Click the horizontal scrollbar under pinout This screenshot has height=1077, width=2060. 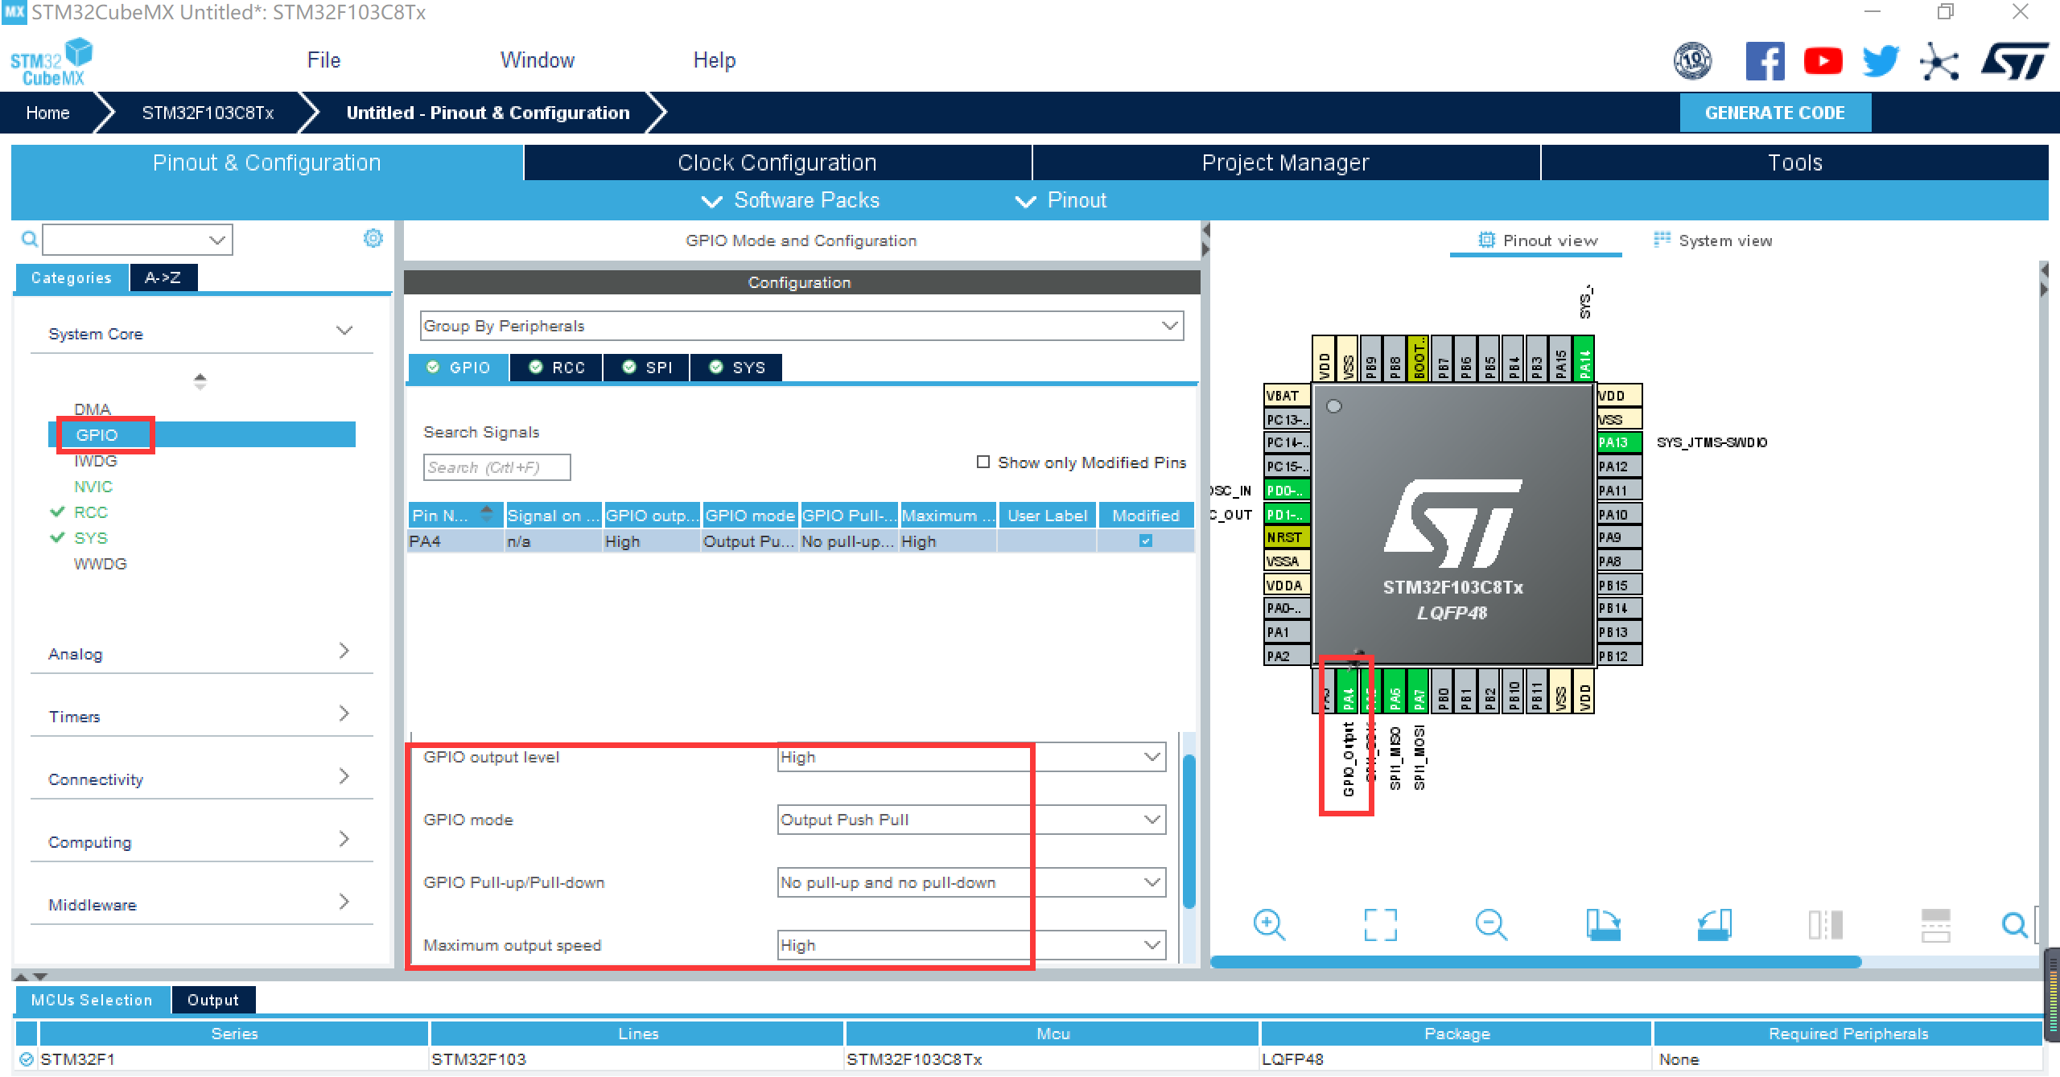[1535, 962]
